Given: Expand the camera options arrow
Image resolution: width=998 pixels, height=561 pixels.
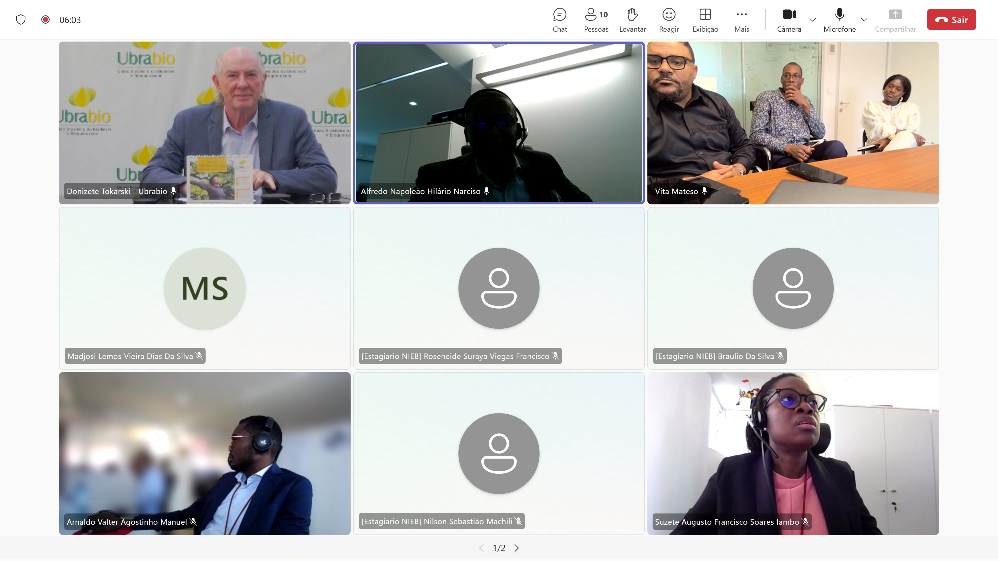Looking at the screenshot, I should click(x=812, y=20).
